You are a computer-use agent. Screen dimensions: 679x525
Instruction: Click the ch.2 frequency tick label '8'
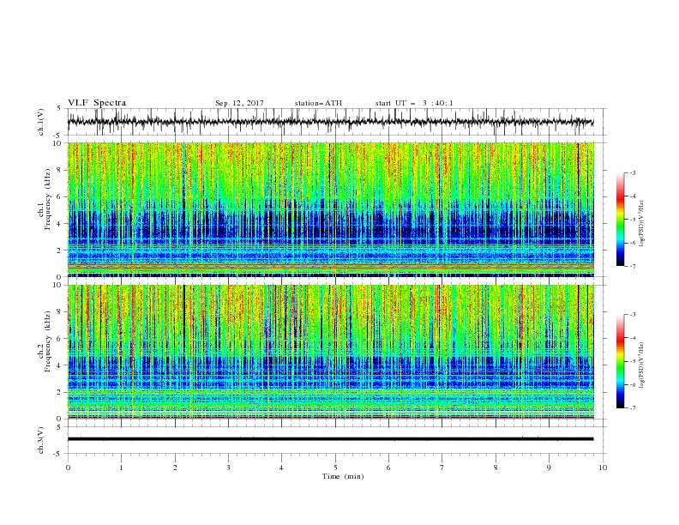(60, 312)
